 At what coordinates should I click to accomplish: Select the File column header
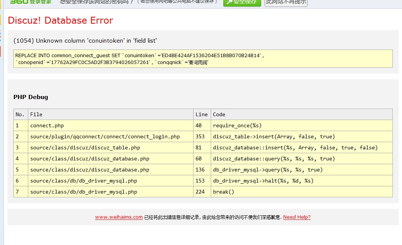[36, 114]
